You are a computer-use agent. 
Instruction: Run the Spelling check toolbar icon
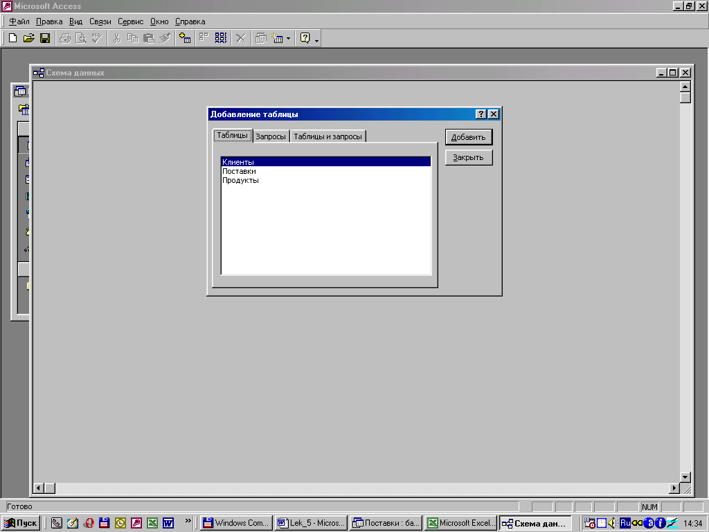tap(97, 39)
